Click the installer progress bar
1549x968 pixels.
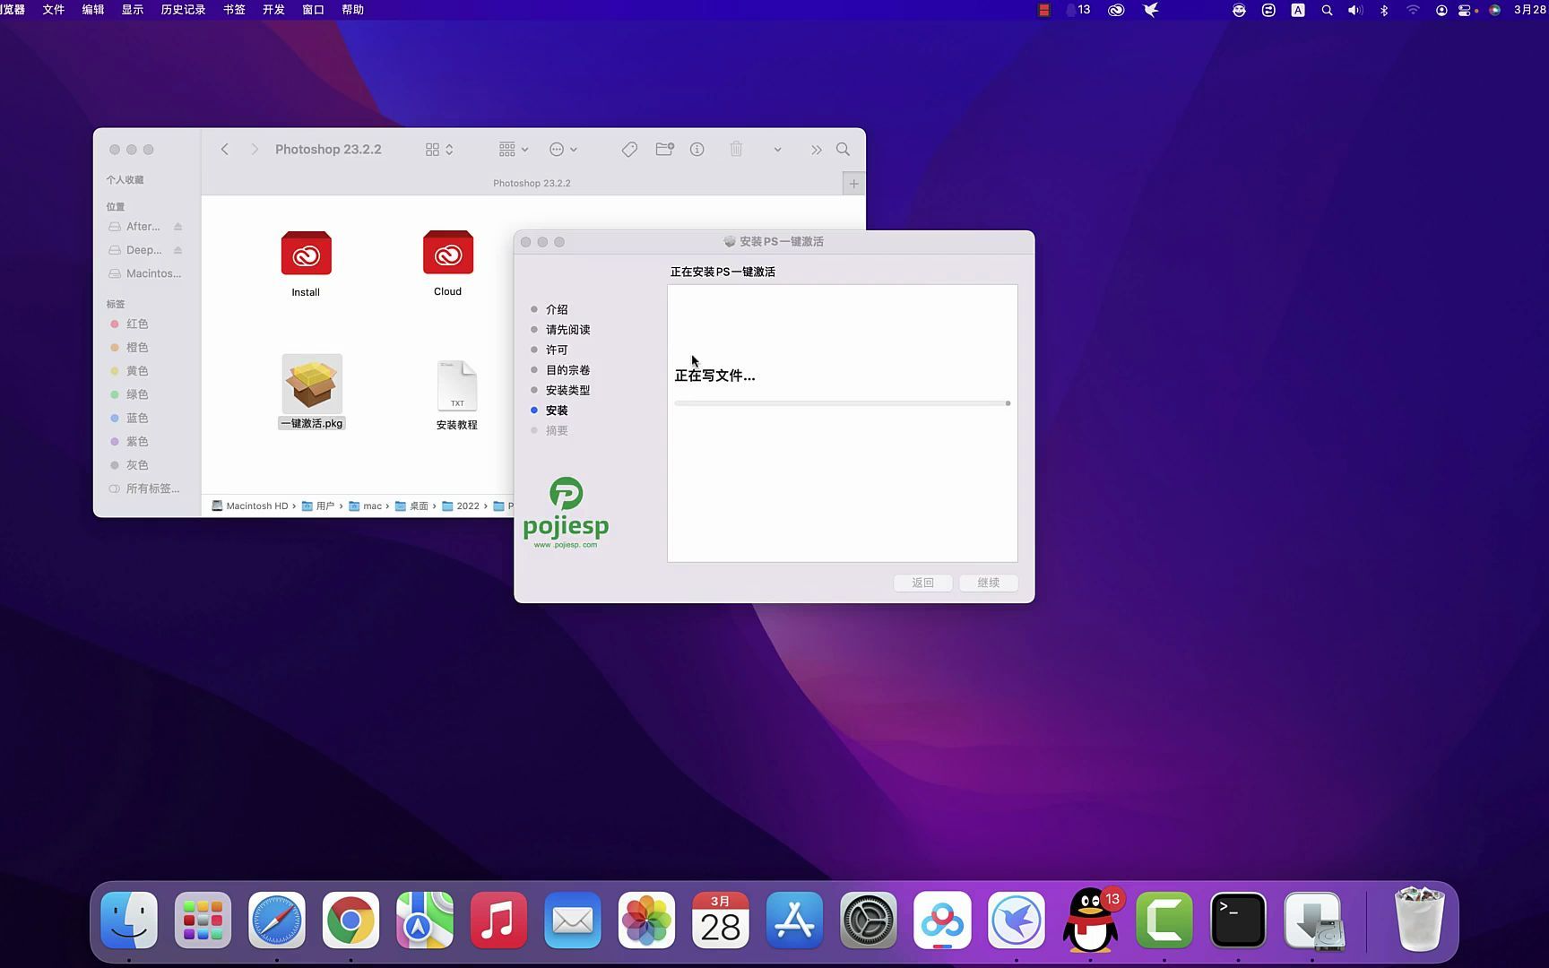[x=843, y=403]
